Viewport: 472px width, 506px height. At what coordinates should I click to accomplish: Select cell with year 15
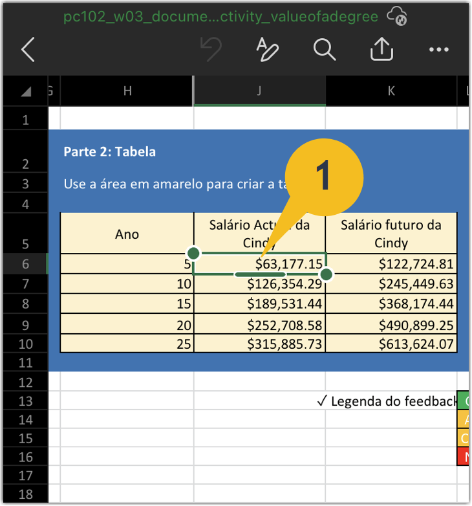coord(127,303)
